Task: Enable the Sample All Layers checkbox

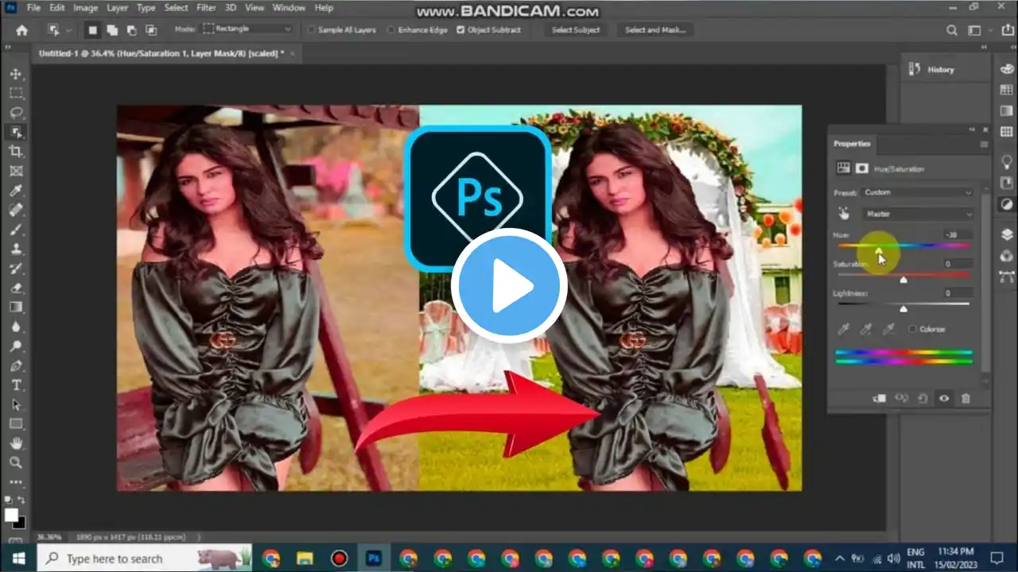Action: pos(312,30)
